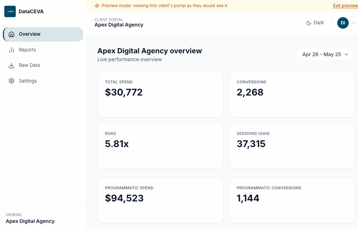
Task: Click the Raw Data download icon
Action: pyautogui.click(x=11, y=65)
